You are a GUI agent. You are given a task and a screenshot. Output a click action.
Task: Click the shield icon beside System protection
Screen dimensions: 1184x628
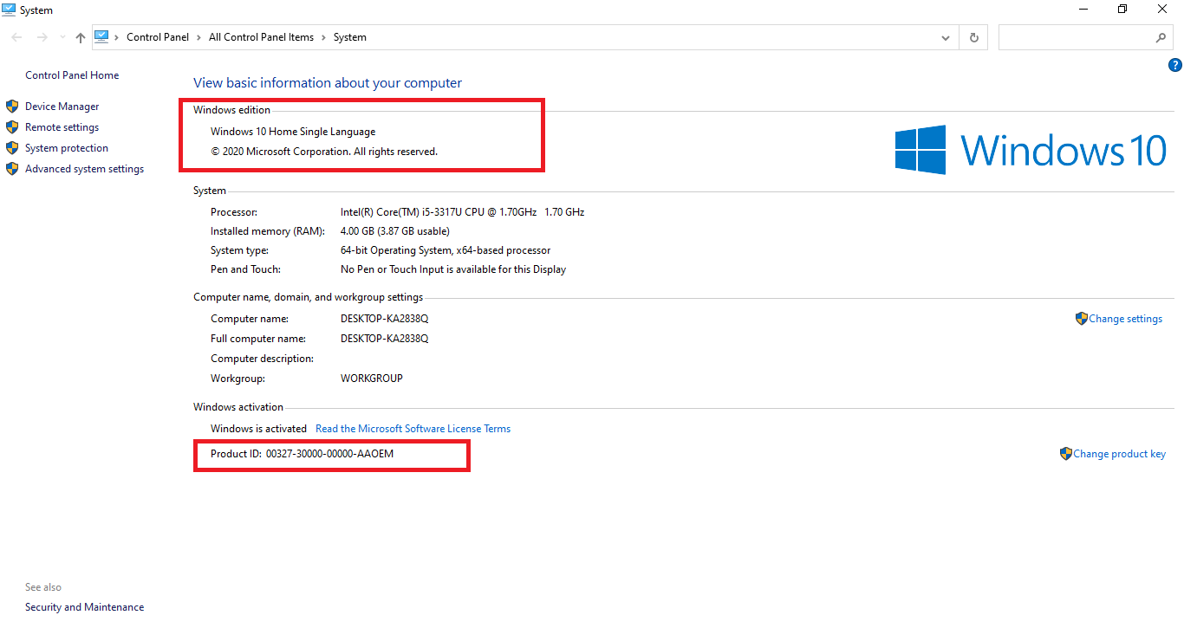(x=12, y=148)
